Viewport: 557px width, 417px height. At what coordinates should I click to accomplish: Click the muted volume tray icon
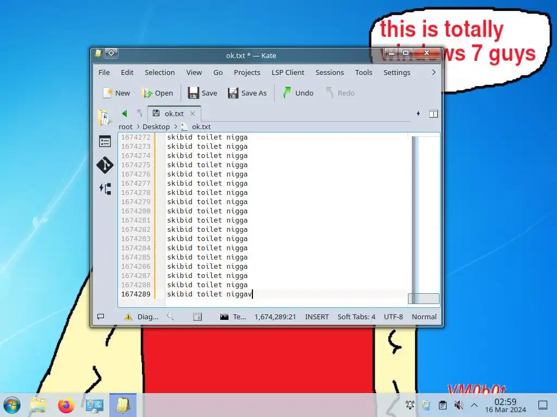[459, 405]
